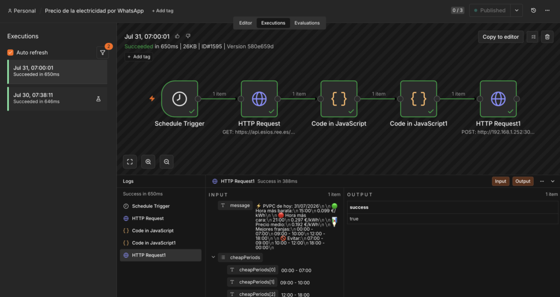
Task: Click the Version 580e659d text
Action: click(x=250, y=46)
